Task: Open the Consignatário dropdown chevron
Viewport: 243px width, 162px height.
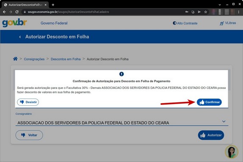Action: [224, 121]
